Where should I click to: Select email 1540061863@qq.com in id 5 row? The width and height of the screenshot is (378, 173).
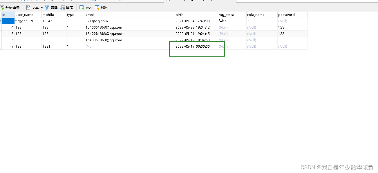(x=130, y=34)
